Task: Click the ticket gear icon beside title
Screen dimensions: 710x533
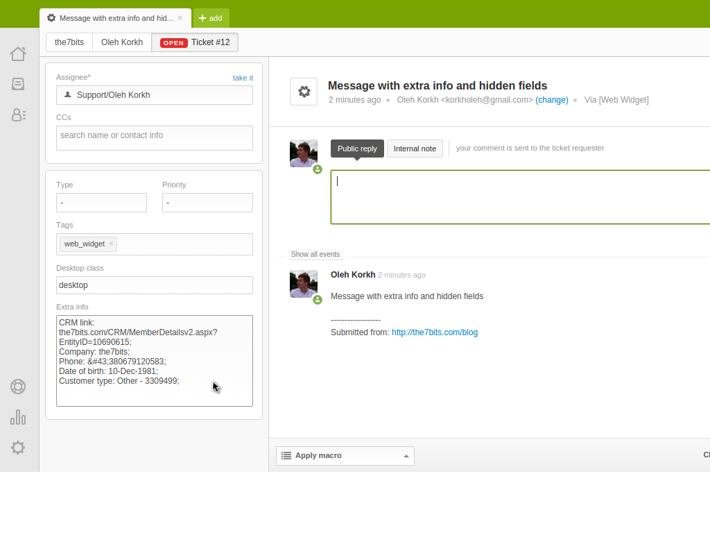Action: (x=304, y=92)
